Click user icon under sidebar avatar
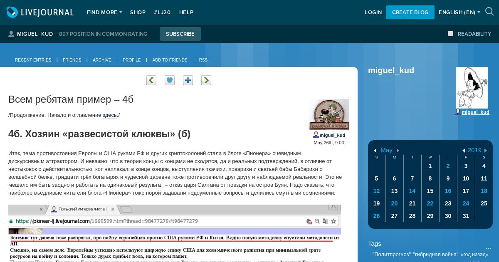Viewport: 499px width, 262px height. [x=457, y=112]
